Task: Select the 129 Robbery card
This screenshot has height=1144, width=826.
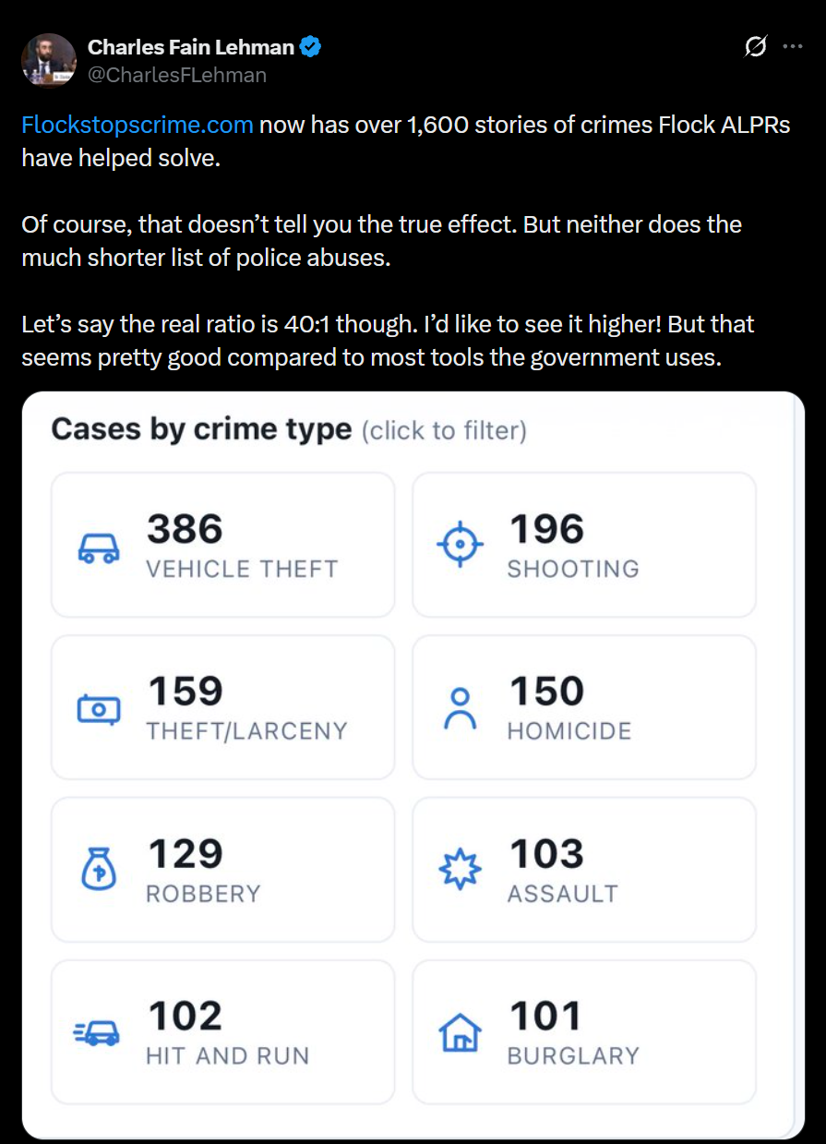Action: (x=222, y=869)
